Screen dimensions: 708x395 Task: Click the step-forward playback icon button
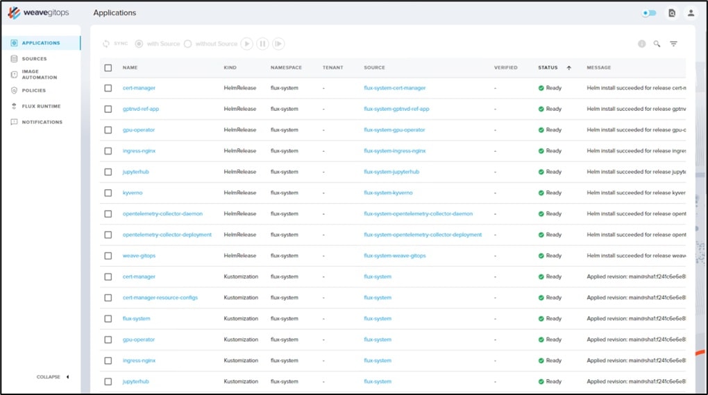click(278, 44)
